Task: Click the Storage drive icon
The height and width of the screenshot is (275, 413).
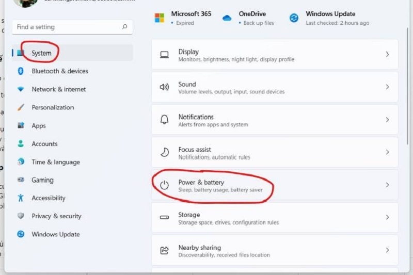Action: click(164, 217)
